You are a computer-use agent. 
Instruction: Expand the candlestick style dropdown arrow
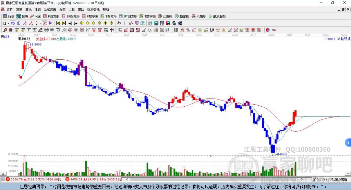[40, 23]
